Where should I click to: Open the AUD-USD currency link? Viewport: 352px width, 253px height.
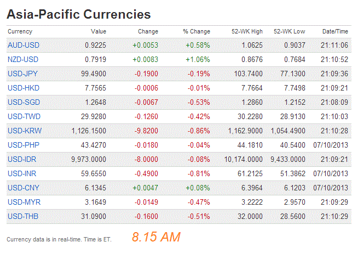click(24, 45)
